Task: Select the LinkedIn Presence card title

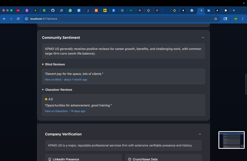Action: (66, 159)
